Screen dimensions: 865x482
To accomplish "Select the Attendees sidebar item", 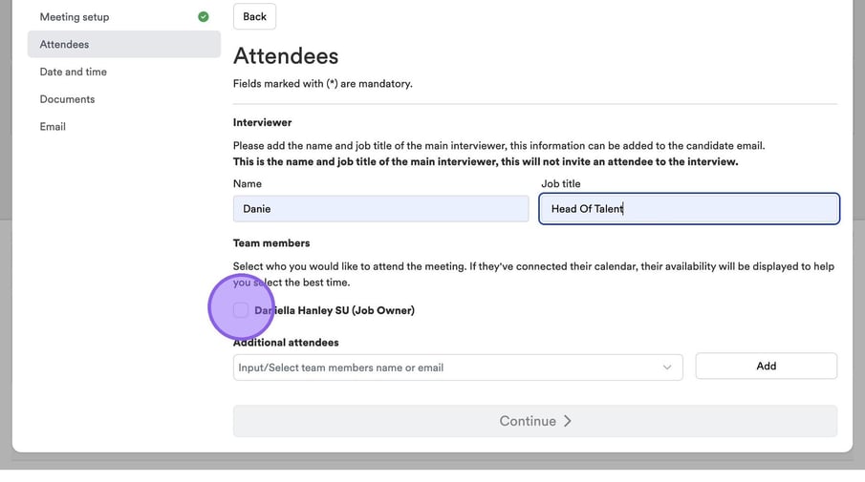I will [65, 44].
